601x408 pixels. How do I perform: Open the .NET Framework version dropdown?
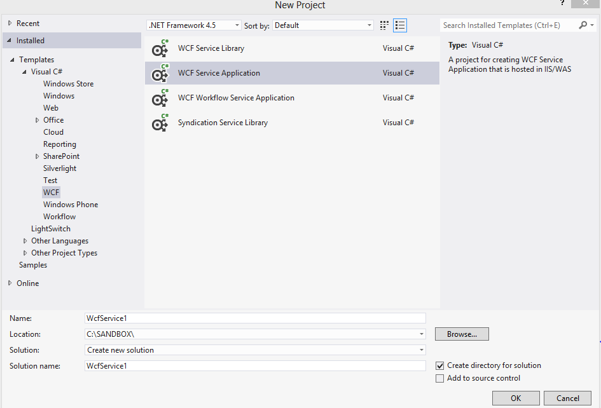tap(193, 25)
